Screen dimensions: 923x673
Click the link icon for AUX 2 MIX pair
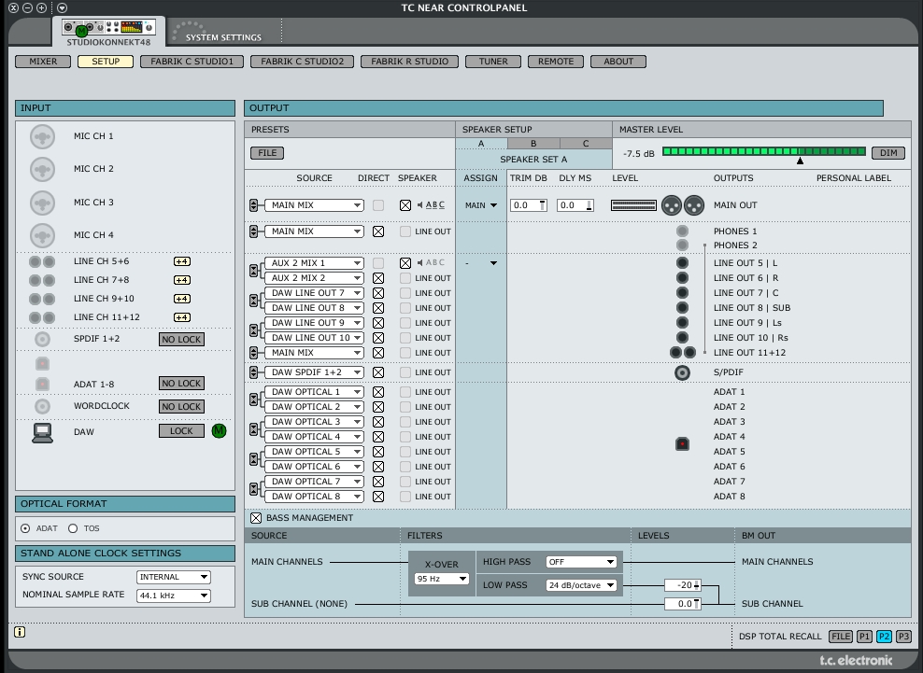(254, 271)
